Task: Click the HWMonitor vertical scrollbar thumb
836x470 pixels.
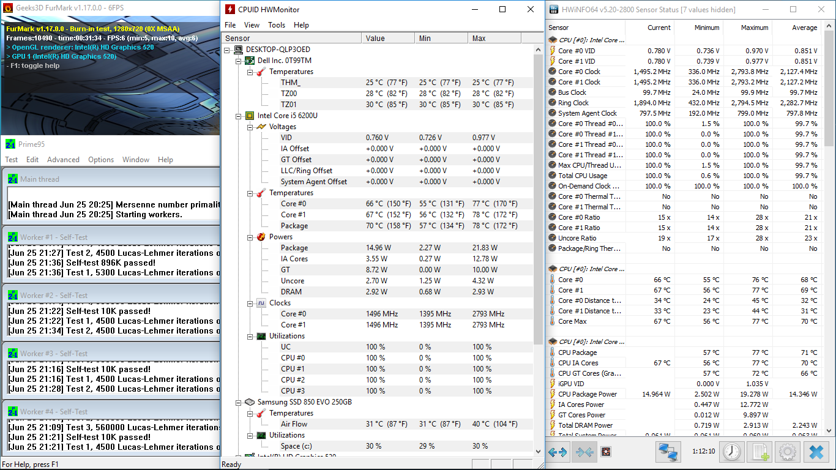Action: [x=539, y=199]
